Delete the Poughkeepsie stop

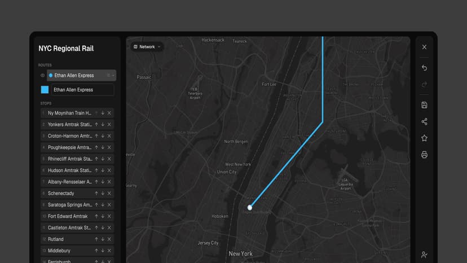coord(109,147)
